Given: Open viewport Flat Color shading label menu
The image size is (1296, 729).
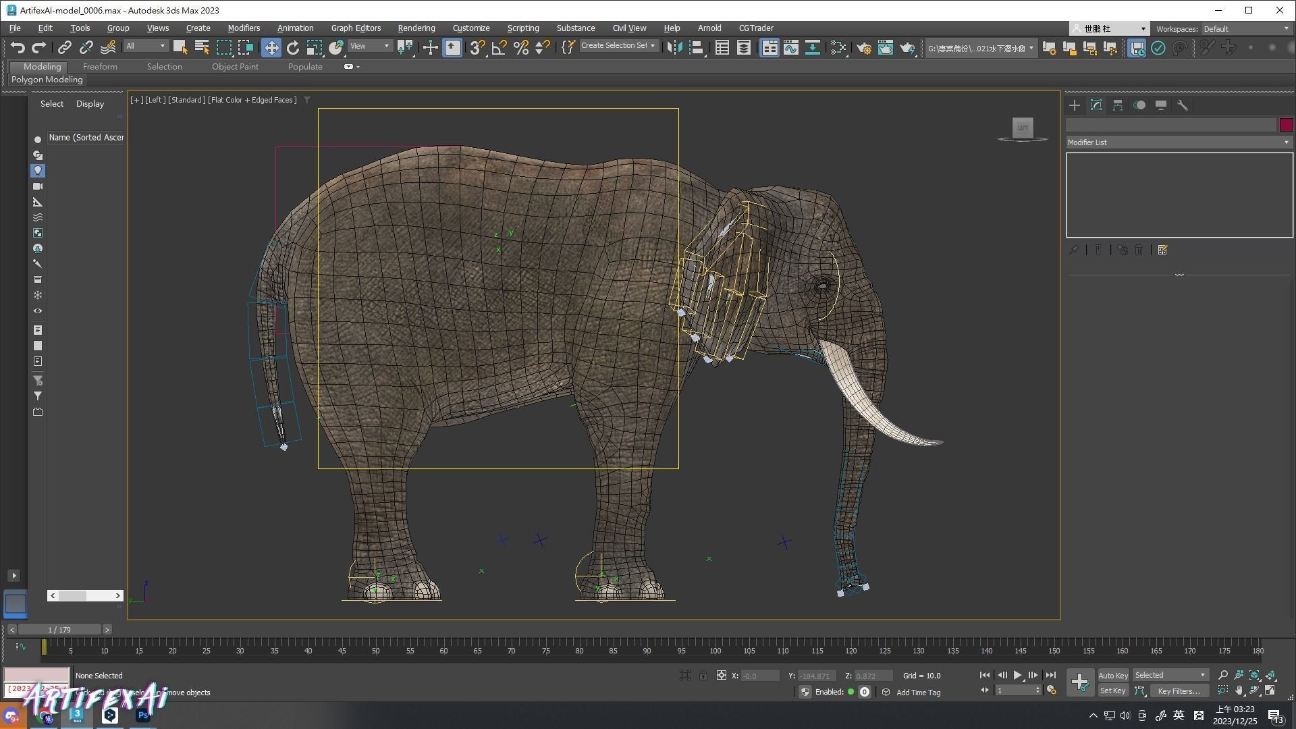Looking at the screenshot, I should pyautogui.click(x=252, y=100).
